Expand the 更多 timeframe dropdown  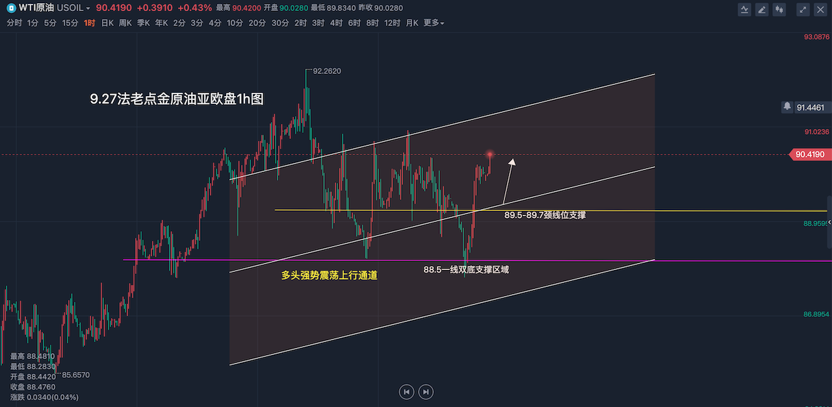434,23
